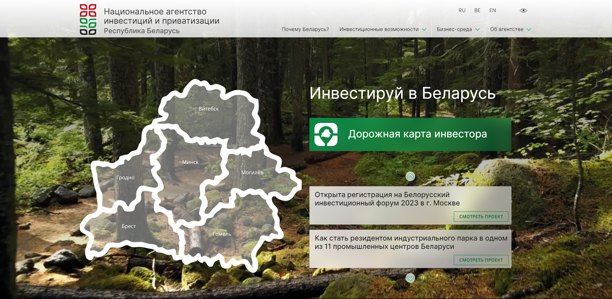
Task: Expand the Об агентстве dropdown chevron
Action: 529,29
